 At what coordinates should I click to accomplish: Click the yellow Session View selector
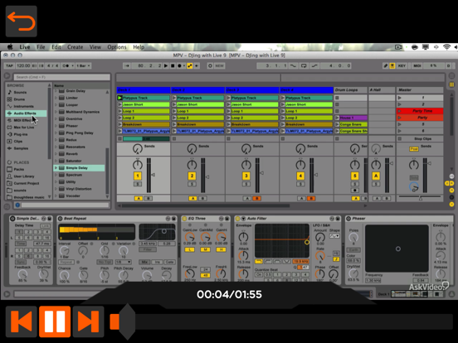point(451,85)
